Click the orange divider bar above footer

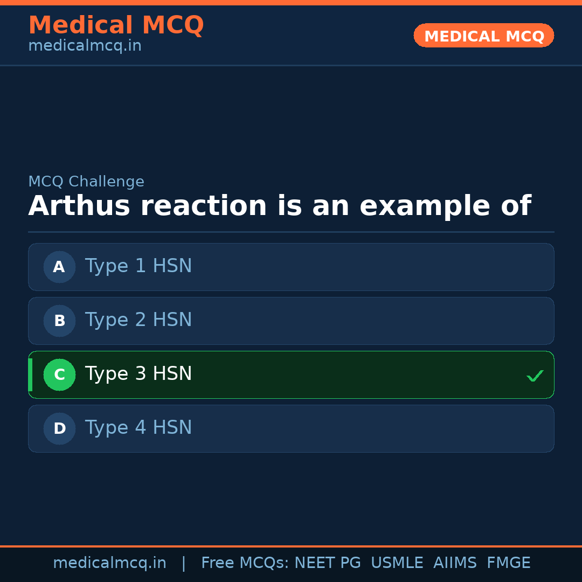tap(291, 545)
